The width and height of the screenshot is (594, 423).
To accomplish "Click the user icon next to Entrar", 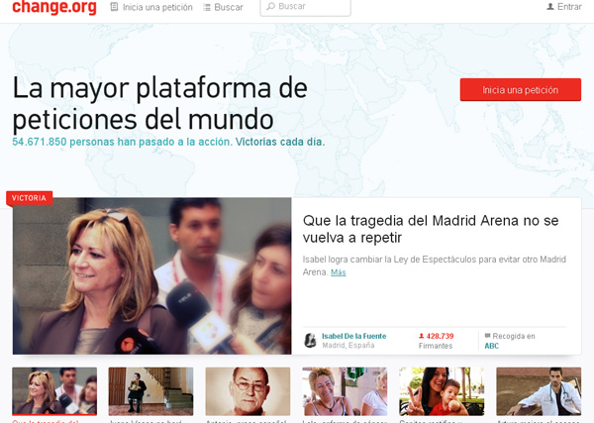I will (x=550, y=7).
